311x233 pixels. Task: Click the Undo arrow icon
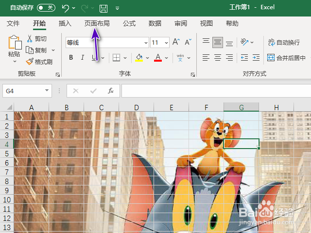pyautogui.click(x=66, y=8)
